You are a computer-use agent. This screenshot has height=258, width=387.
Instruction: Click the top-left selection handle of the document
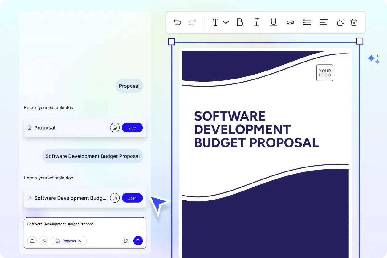tap(171, 42)
